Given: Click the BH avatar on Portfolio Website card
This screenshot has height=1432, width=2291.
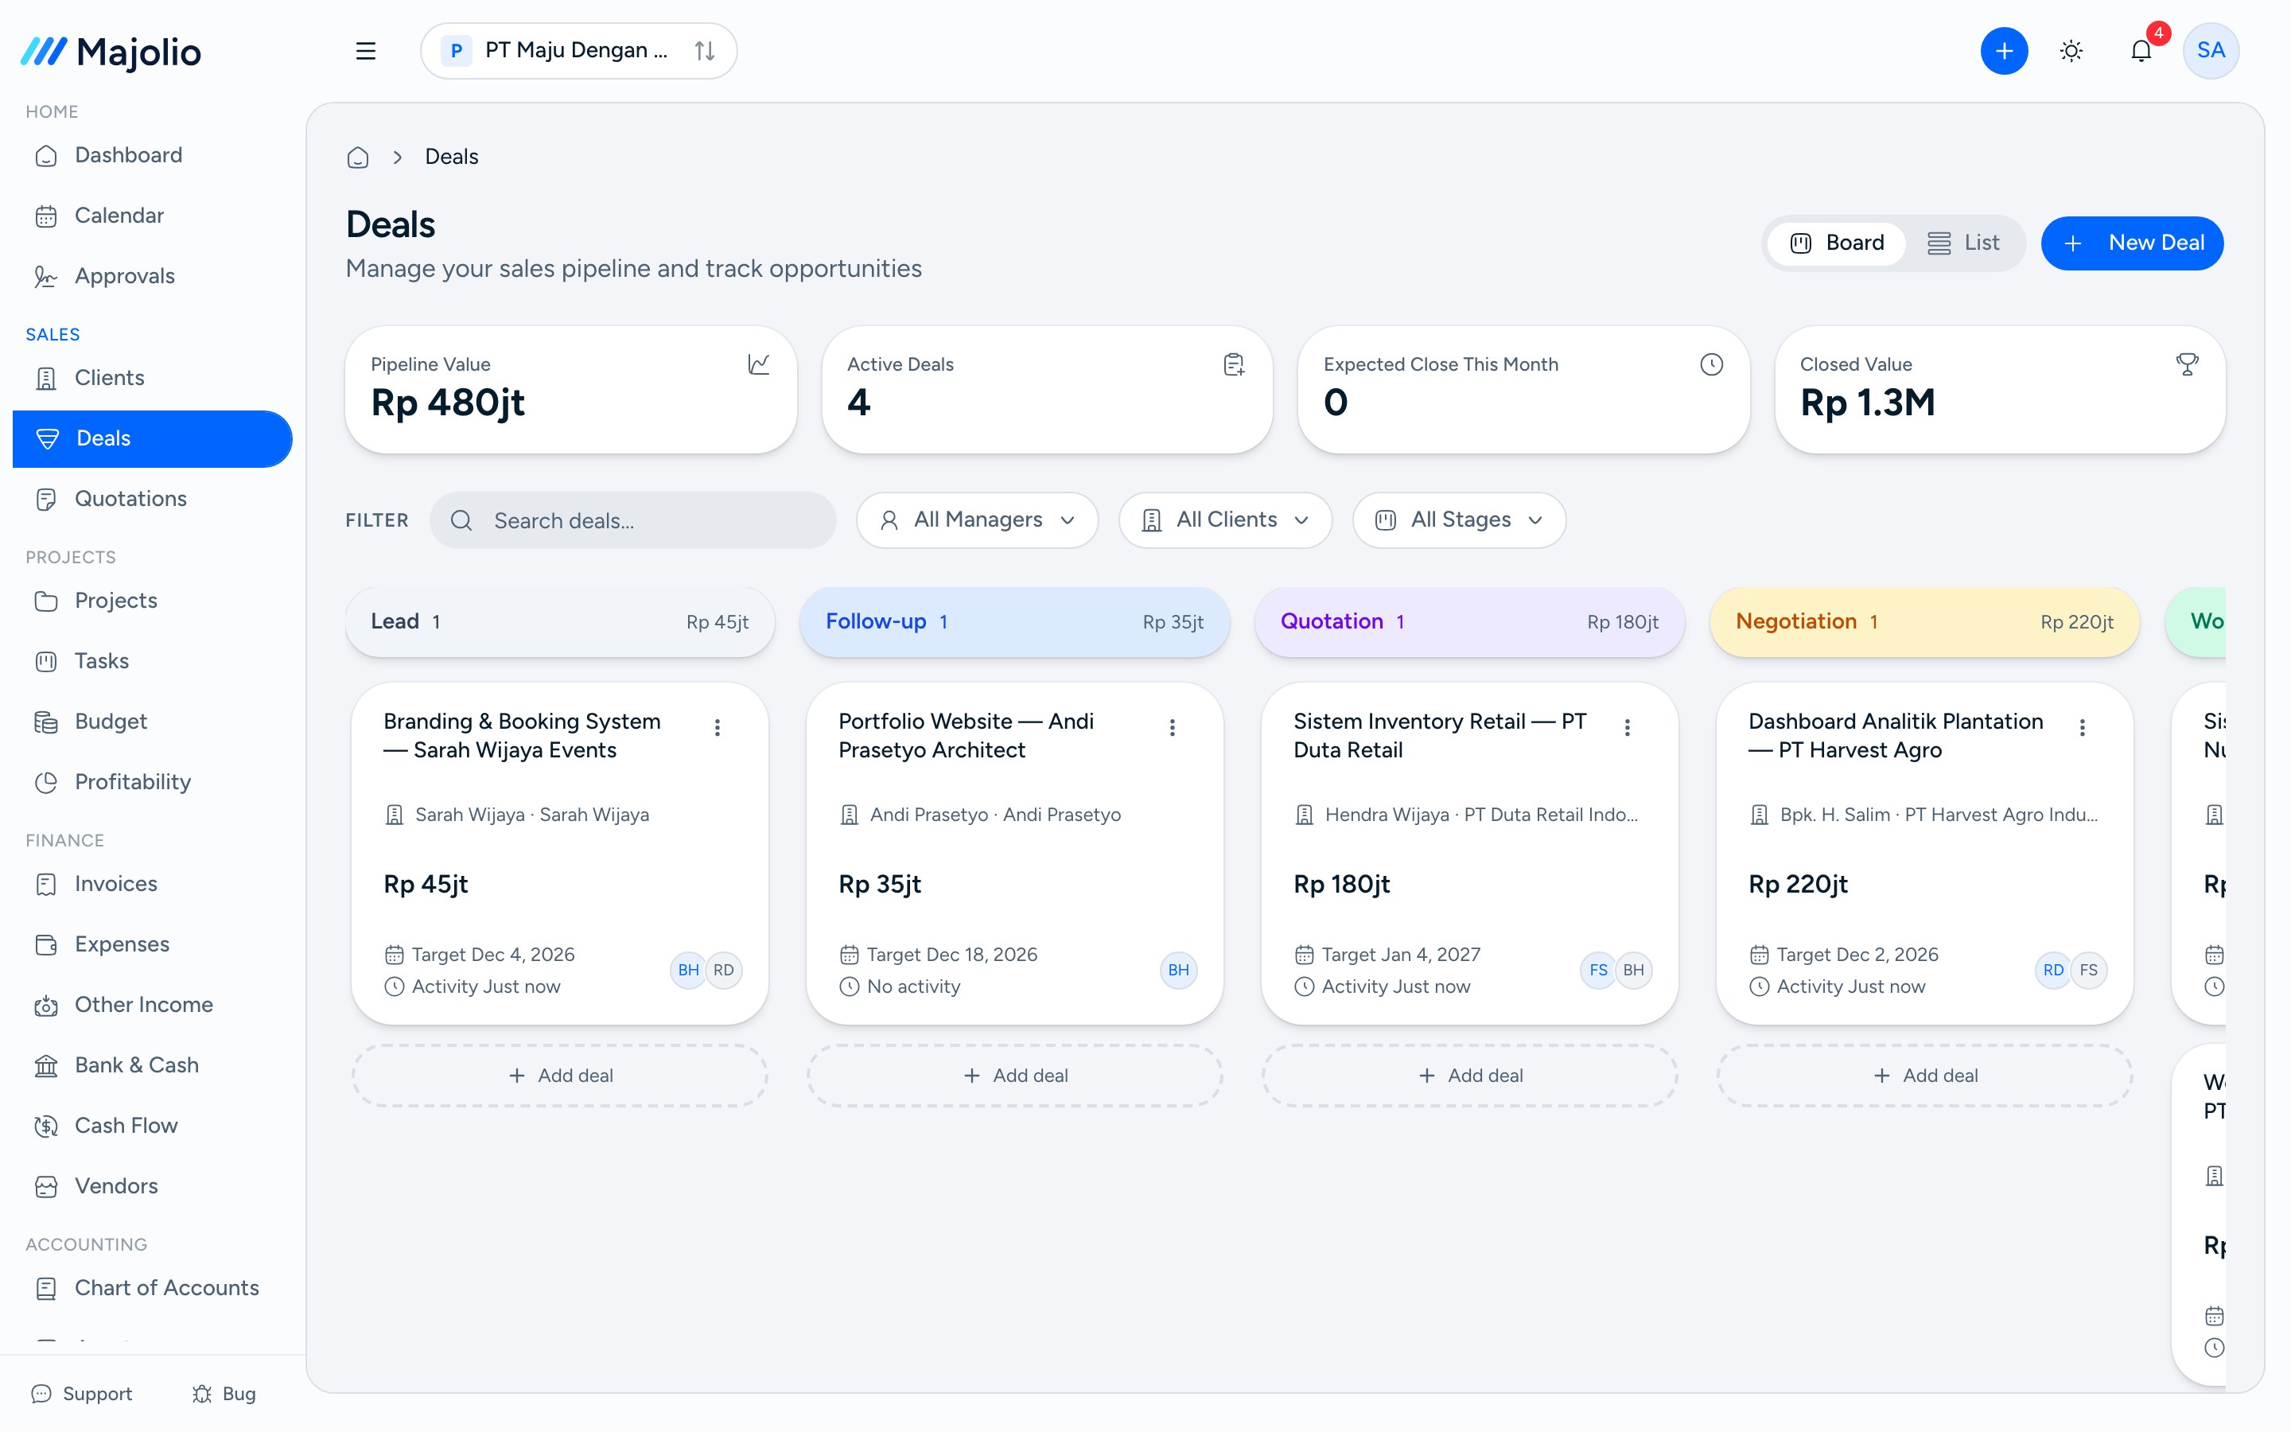Looking at the screenshot, I should [x=1177, y=970].
